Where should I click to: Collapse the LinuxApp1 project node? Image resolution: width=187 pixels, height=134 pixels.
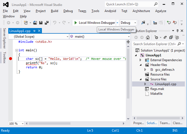136,55
